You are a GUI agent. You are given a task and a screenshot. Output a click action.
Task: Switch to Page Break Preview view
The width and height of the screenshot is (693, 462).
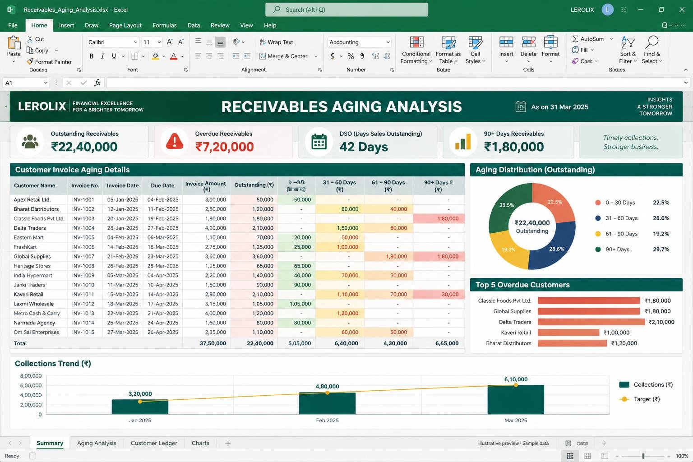[605, 456]
